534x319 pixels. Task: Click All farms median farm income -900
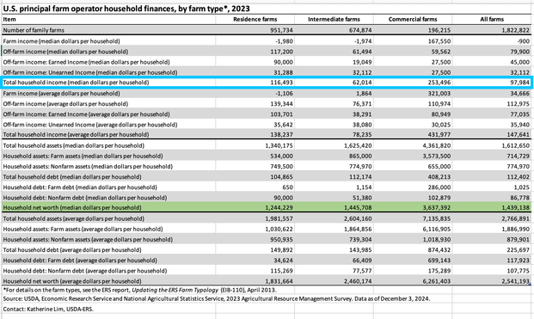click(523, 41)
